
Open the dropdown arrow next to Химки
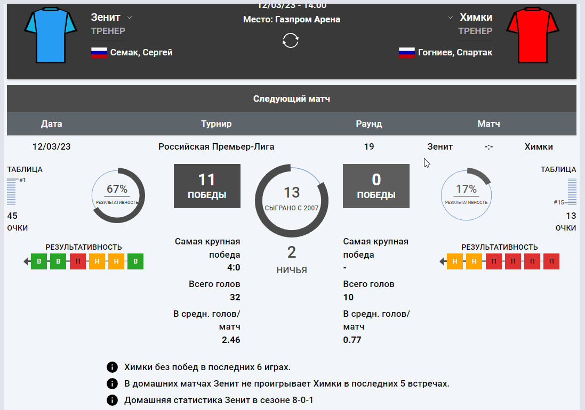click(451, 18)
